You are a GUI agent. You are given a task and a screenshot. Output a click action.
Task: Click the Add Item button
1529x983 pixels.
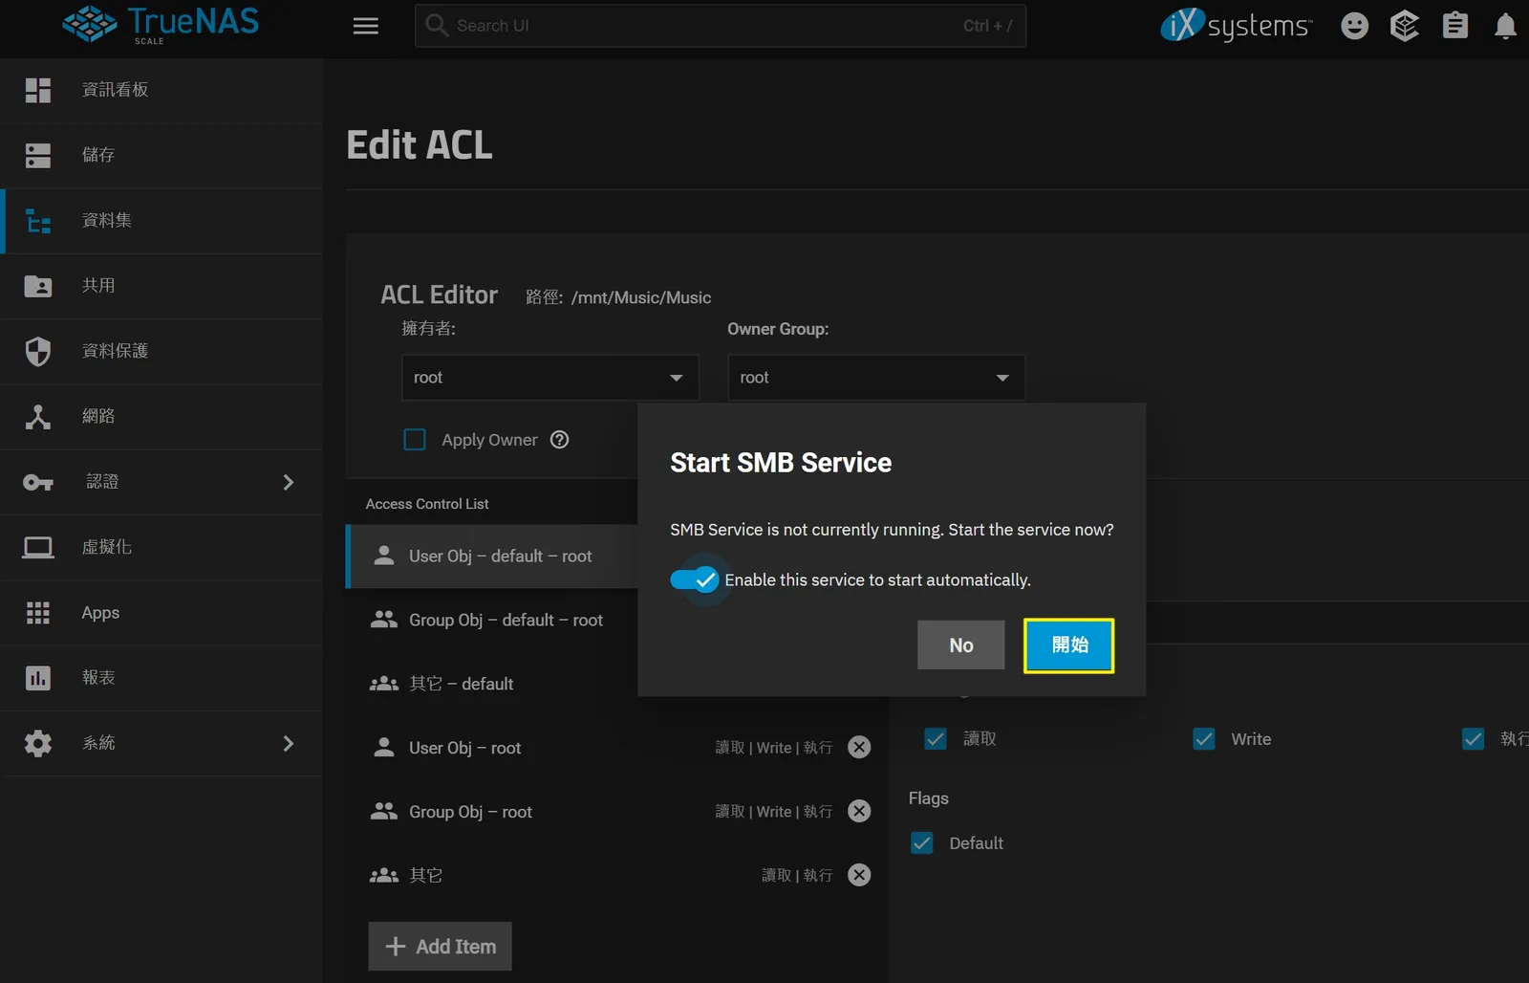[441, 947]
